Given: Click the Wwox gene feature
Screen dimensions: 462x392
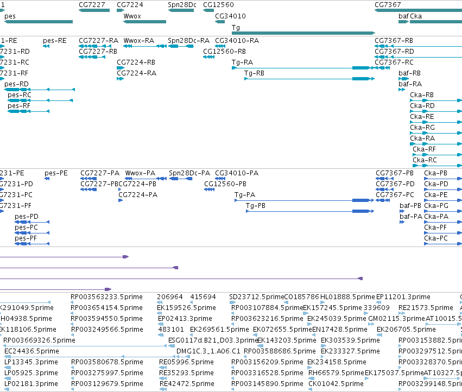Looking at the screenshot, I should (x=144, y=22).
